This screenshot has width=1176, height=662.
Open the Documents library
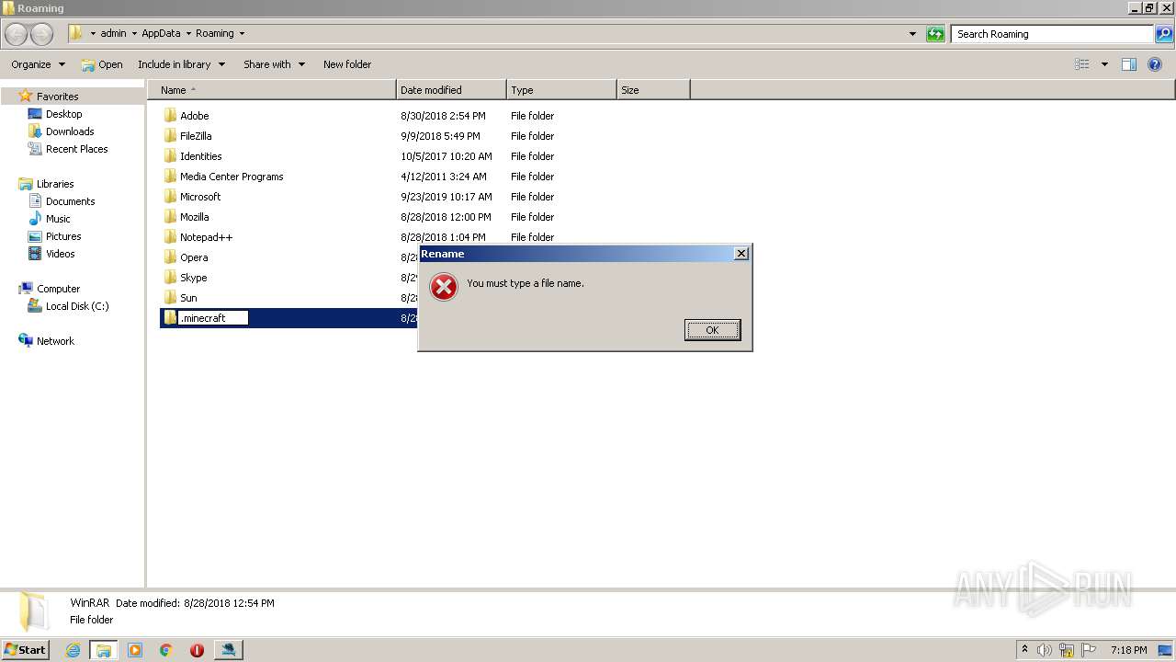pos(70,201)
